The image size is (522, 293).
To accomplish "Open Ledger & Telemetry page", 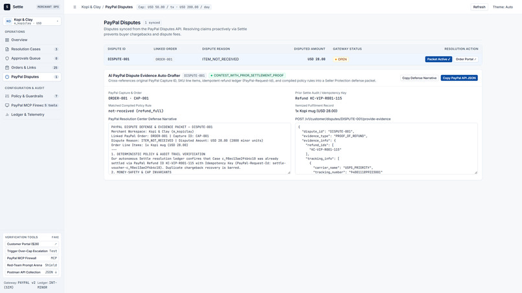I will point(32,114).
